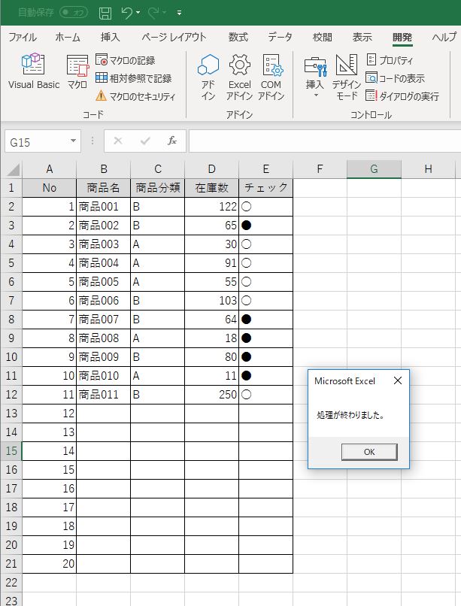Expand the 挿入 controls dropdown
The image size is (461, 606).
(315, 95)
